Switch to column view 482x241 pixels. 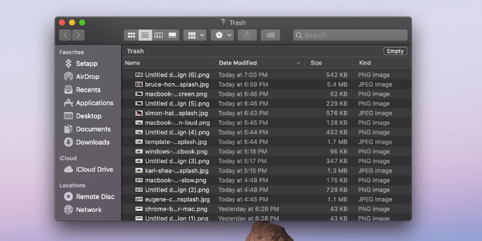tap(158, 35)
